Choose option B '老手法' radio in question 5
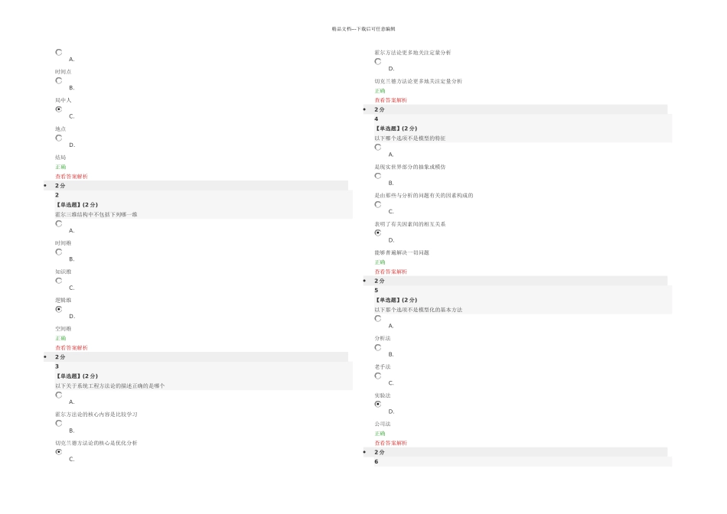The image size is (727, 514). 378,348
